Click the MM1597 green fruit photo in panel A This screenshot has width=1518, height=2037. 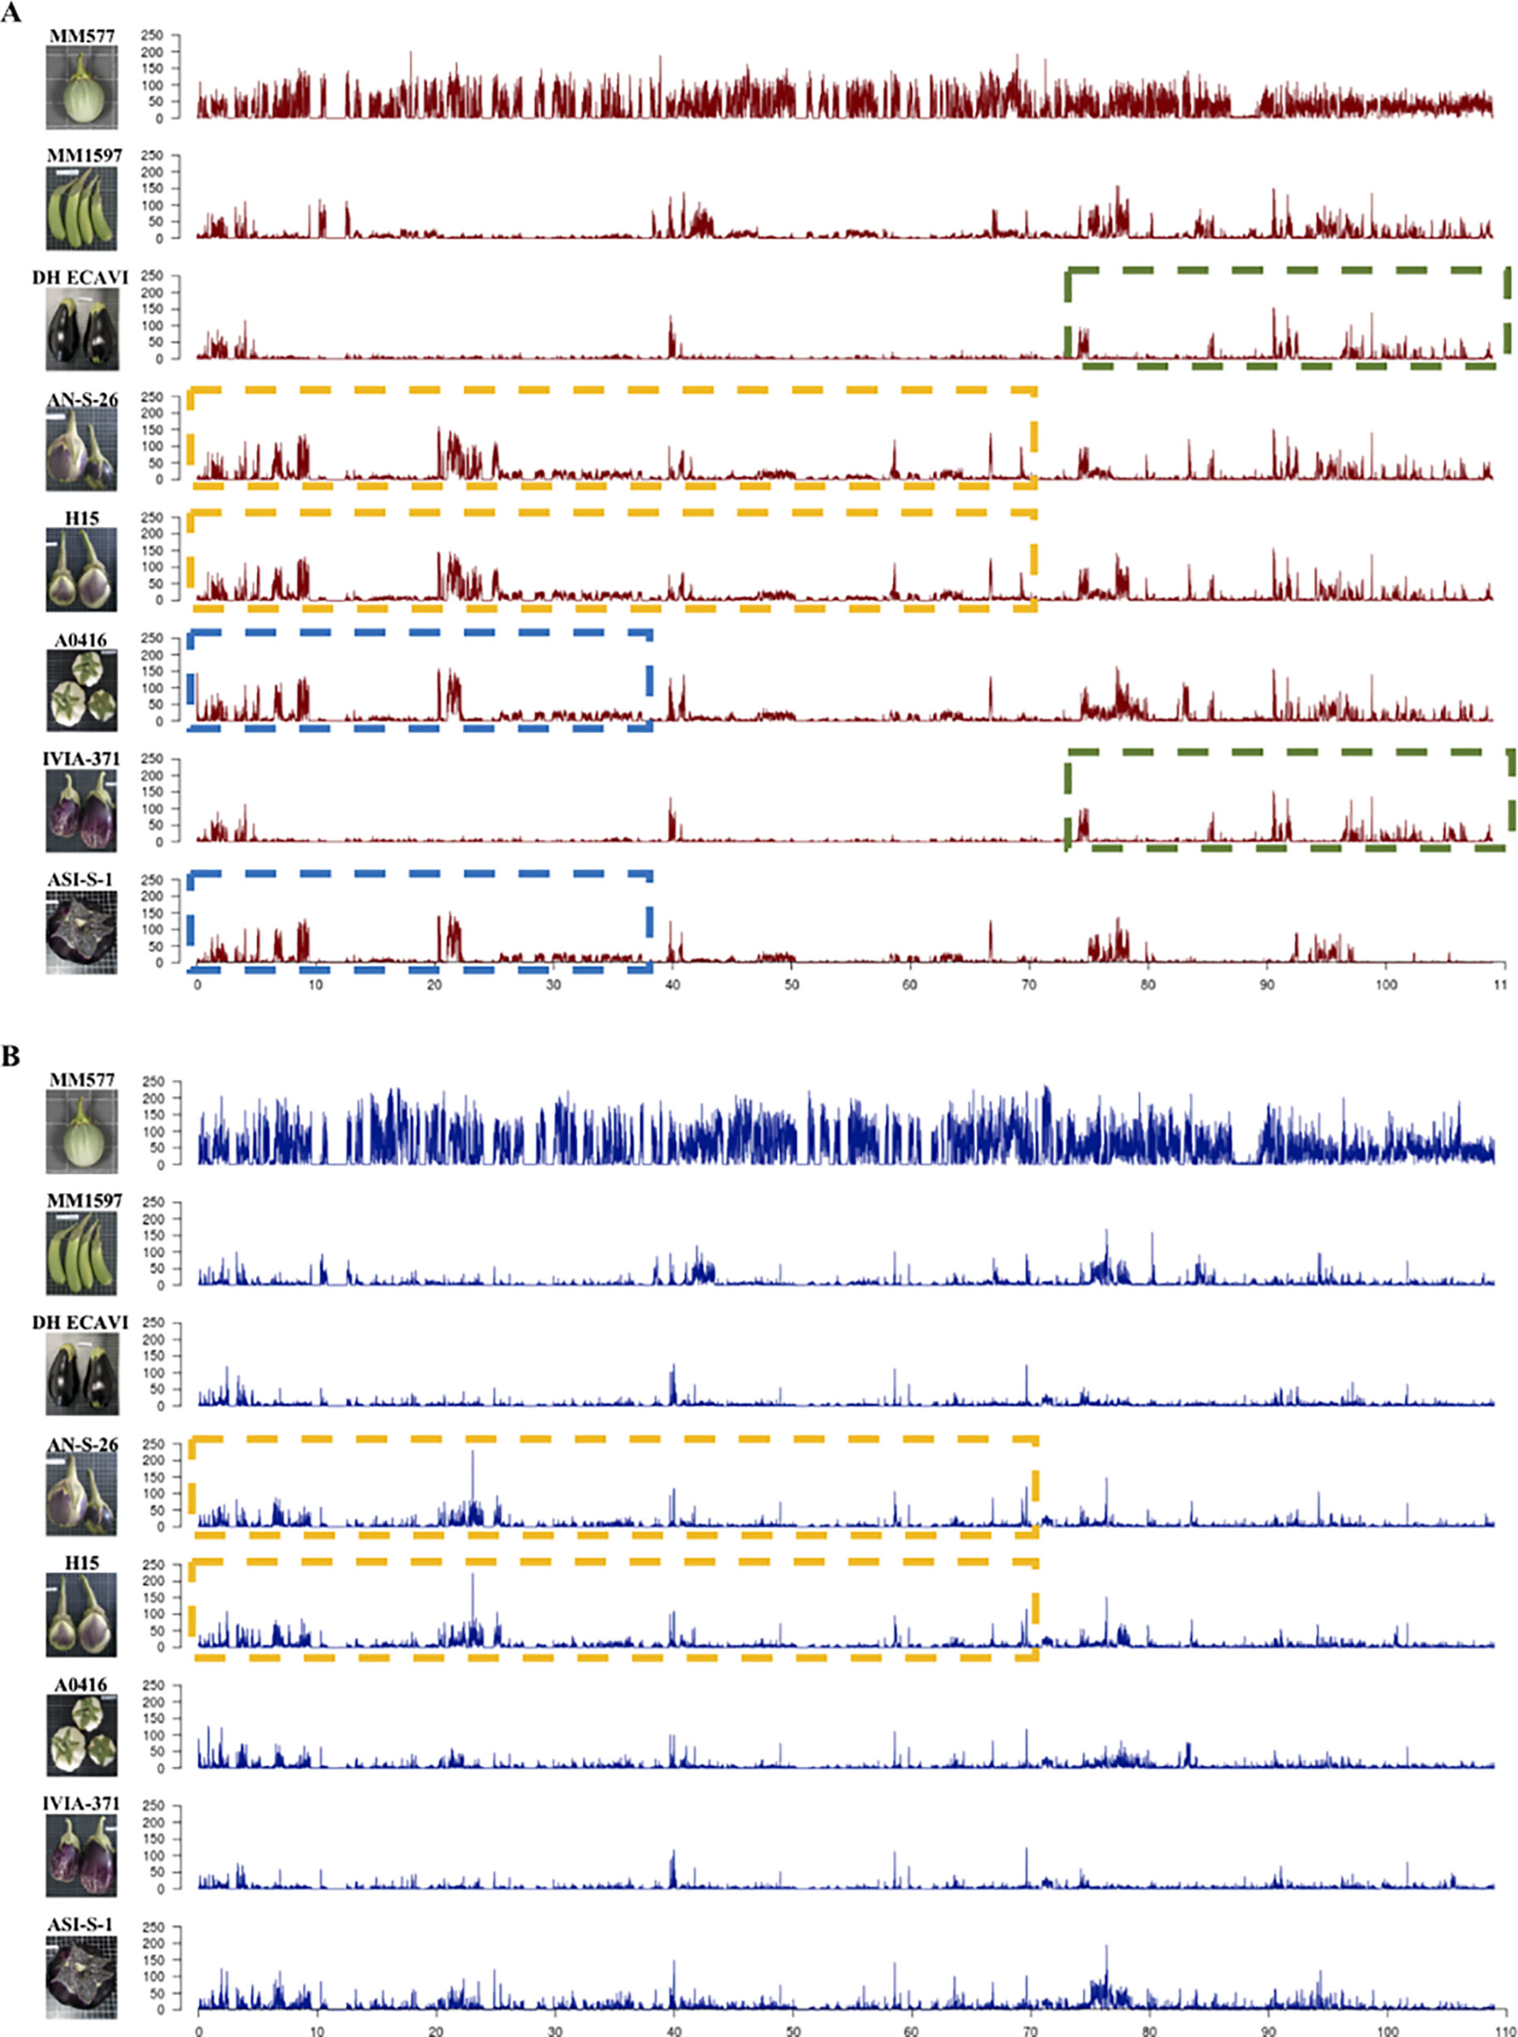[x=82, y=207]
